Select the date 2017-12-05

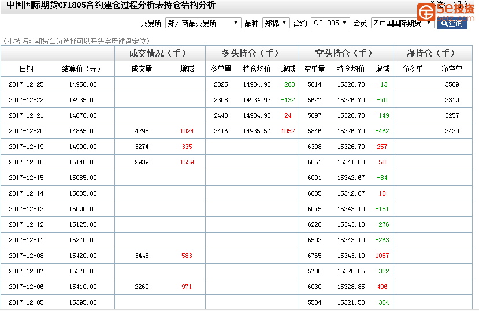coord(26,302)
